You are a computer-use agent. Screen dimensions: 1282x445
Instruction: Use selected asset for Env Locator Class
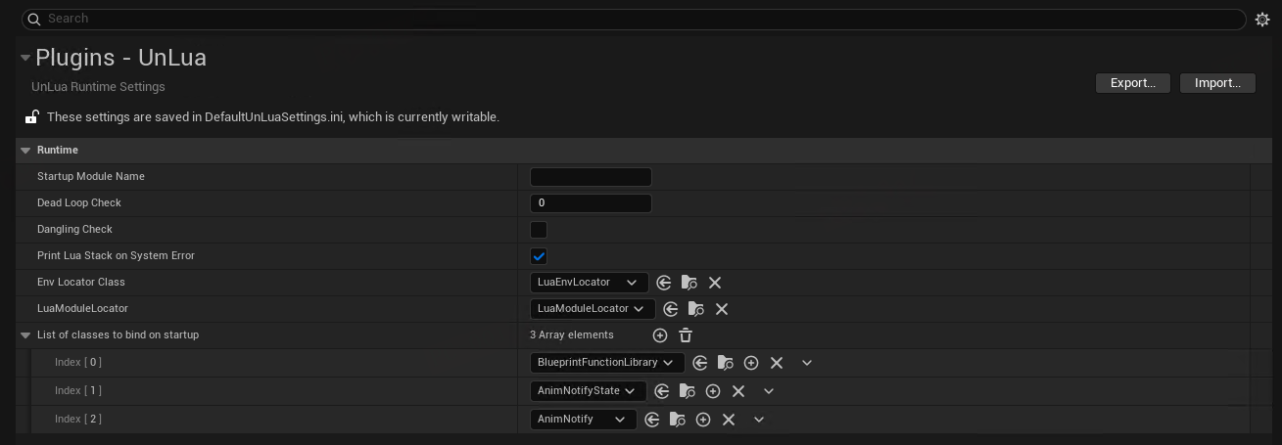tap(664, 283)
